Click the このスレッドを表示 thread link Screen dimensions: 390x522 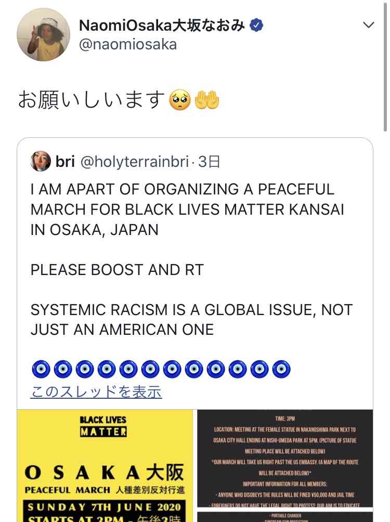(x=96, y=391)
